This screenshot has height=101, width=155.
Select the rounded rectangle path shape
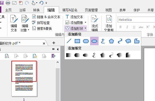(x=86, y=41)
